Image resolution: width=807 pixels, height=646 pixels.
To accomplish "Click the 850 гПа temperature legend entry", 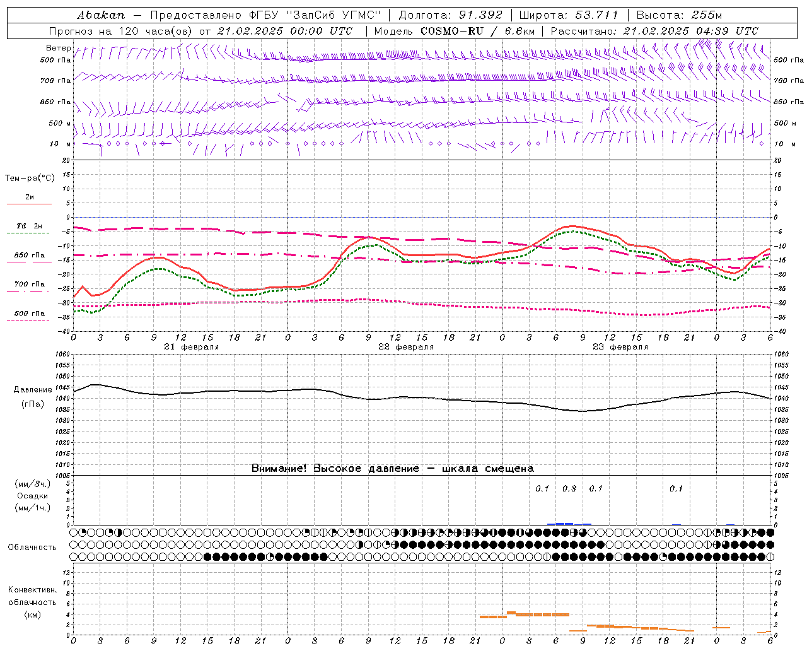I will coord(30,255).
